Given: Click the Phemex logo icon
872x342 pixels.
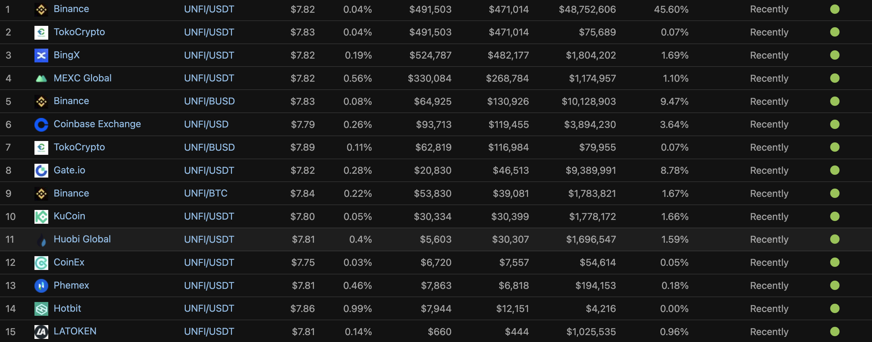Looking at the screenshot, I should [41, 286].
